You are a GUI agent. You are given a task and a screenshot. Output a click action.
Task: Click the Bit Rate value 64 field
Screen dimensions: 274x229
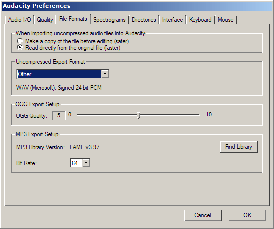click(x=76, y=163)
